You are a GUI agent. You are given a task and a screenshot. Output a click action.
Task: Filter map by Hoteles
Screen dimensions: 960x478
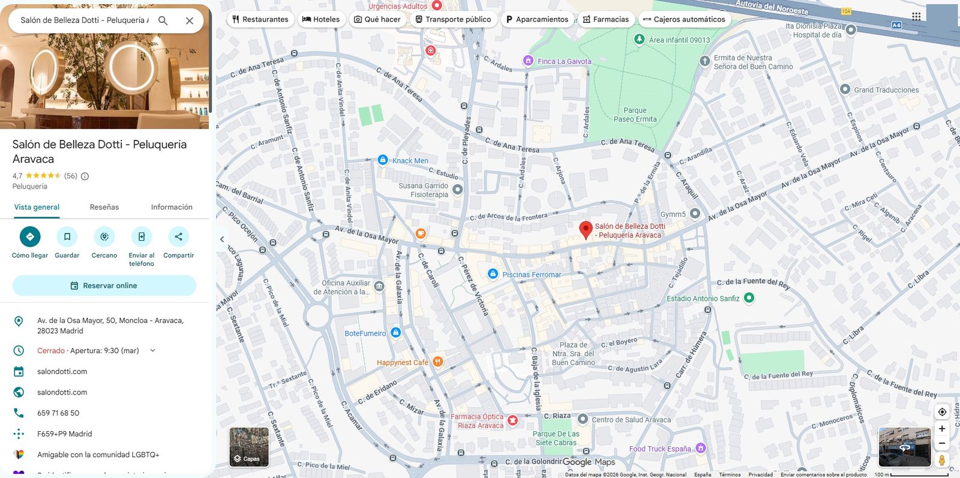click(x=321, y=19)
